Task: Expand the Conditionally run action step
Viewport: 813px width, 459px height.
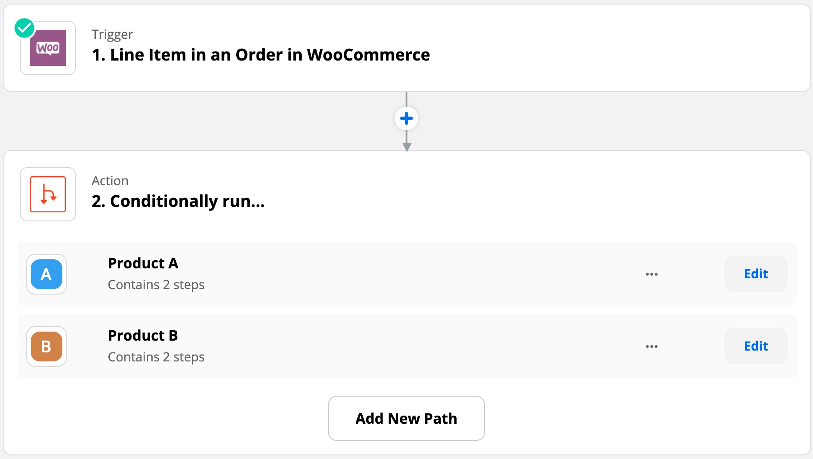Action: tap(178, 201)
